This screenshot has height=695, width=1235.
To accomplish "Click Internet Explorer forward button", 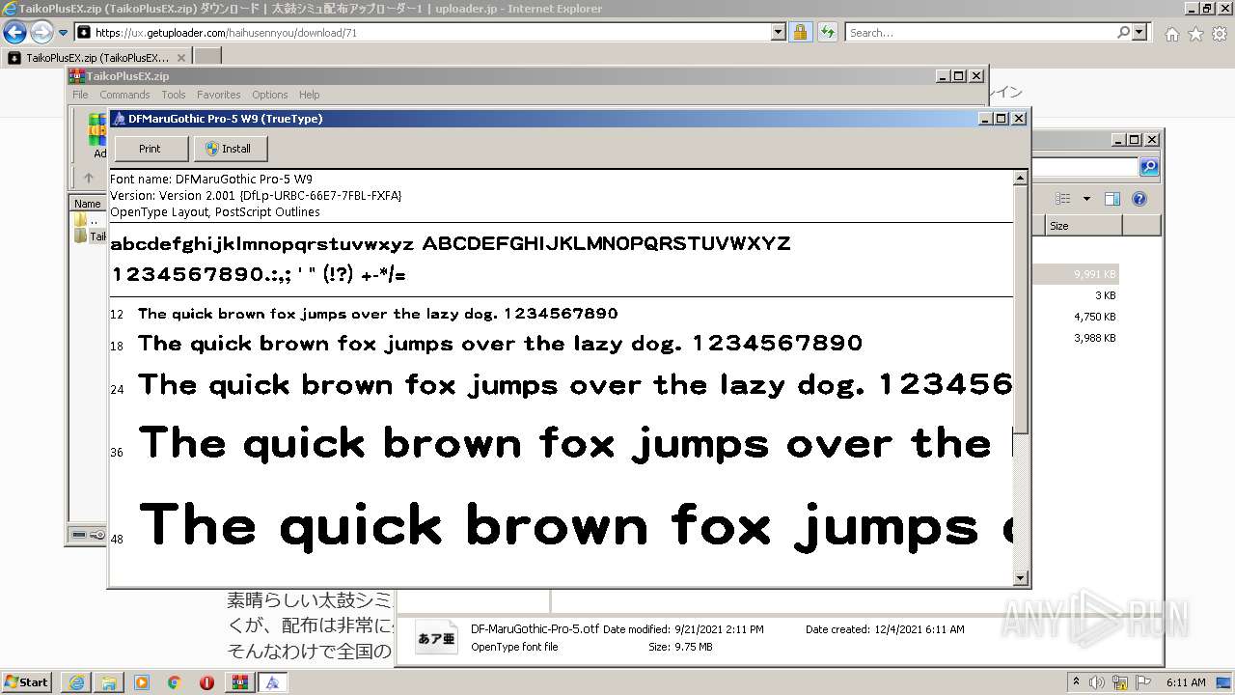I will pyautogui.click(x=41, y=32).
